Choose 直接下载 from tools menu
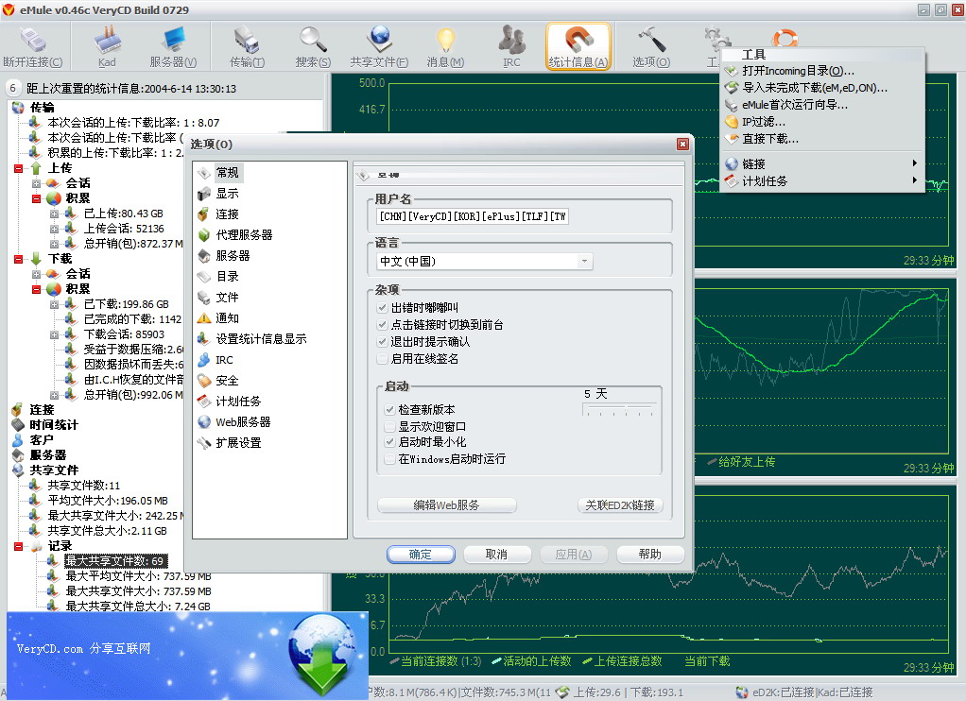 click(822, 139)
